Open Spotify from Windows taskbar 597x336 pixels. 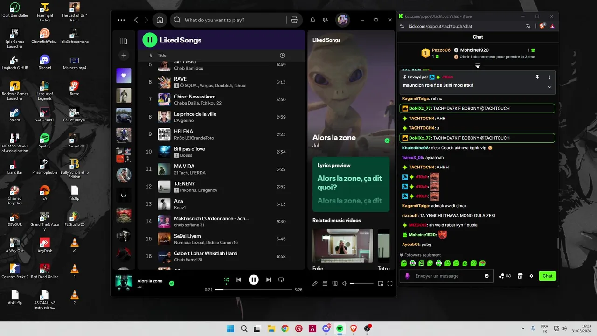click(x=340, y=329)
